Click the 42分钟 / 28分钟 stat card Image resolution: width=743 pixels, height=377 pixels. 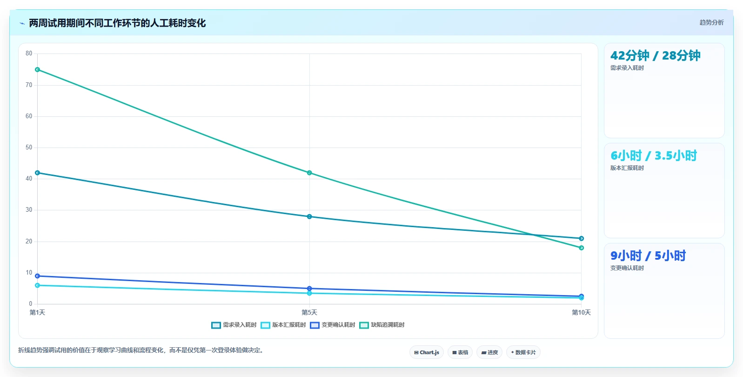664,91
